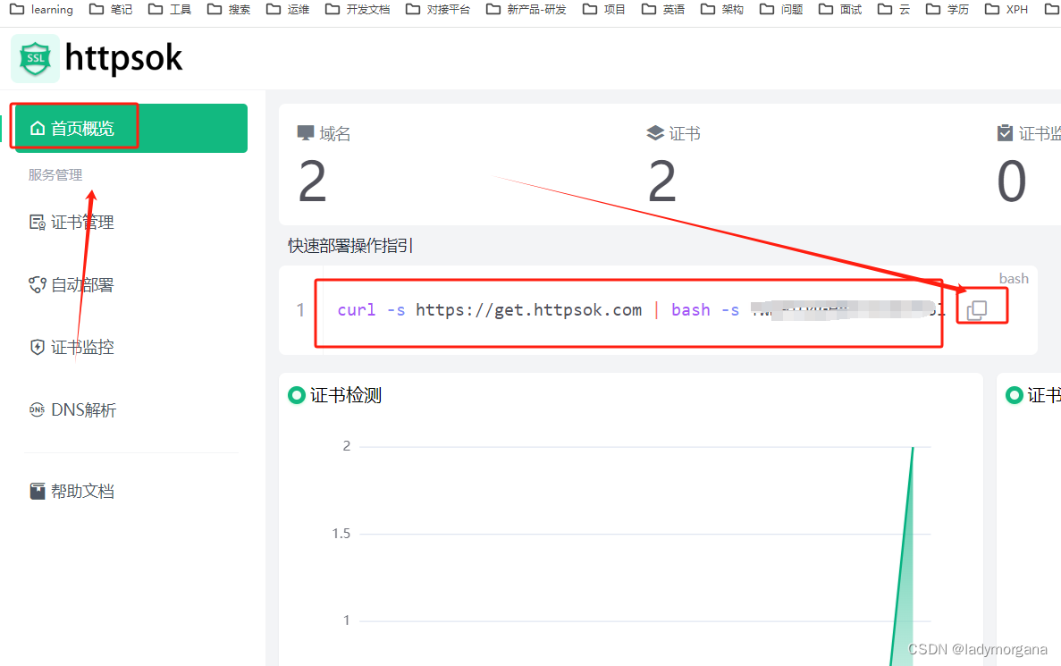Open the 运维 bookmark folder
This screenshot has height=666, width=1061.
[288, 10]
